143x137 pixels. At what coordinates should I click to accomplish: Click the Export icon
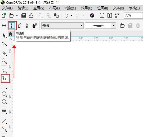point(110,15)
